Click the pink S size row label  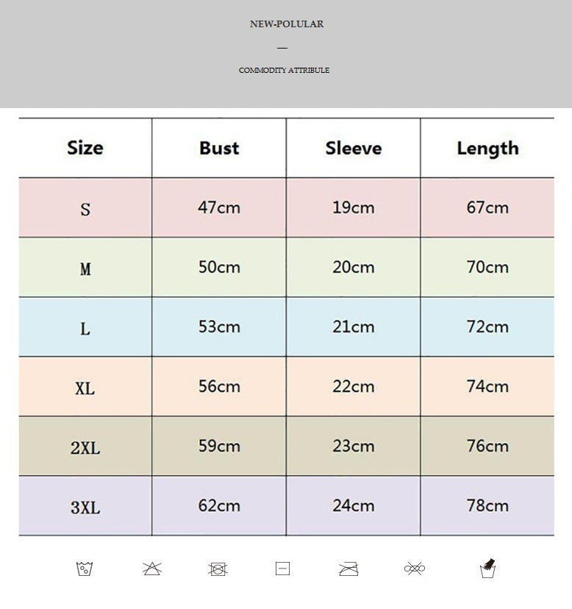click(x=85, y=209)
